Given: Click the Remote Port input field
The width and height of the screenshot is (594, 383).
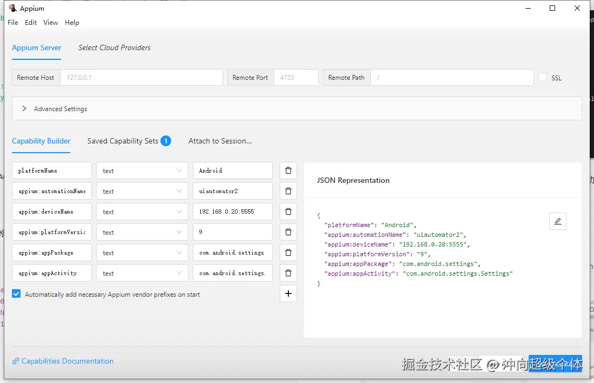Looking at the screenshot, I should click(296, 77).
